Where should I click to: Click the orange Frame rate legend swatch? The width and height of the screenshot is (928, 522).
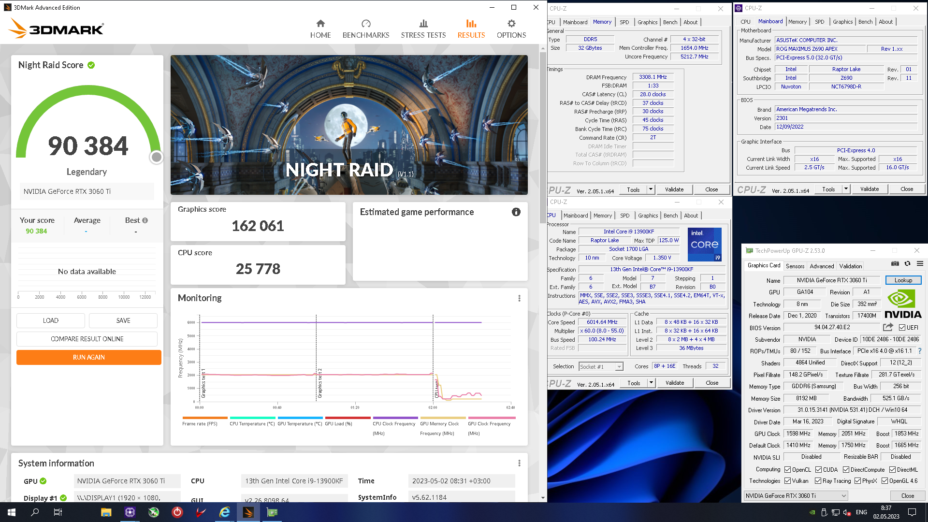pyautogui.click(x=205, y=418)
